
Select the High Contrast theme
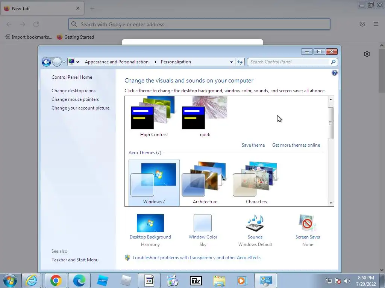(x=154, y=117)
